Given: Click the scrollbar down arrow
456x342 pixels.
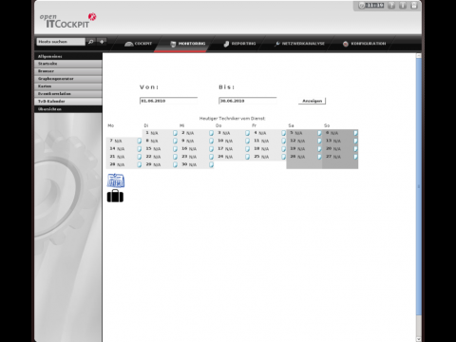Looking at the screenshot, I should click(419, 339).
